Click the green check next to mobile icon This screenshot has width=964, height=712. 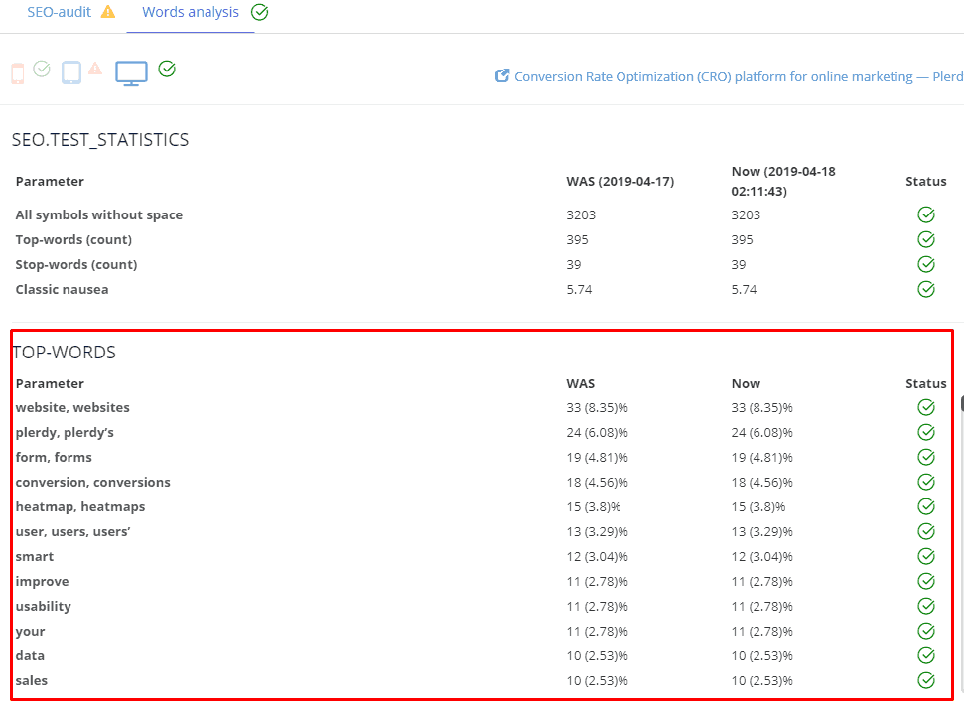click(42, 69)
